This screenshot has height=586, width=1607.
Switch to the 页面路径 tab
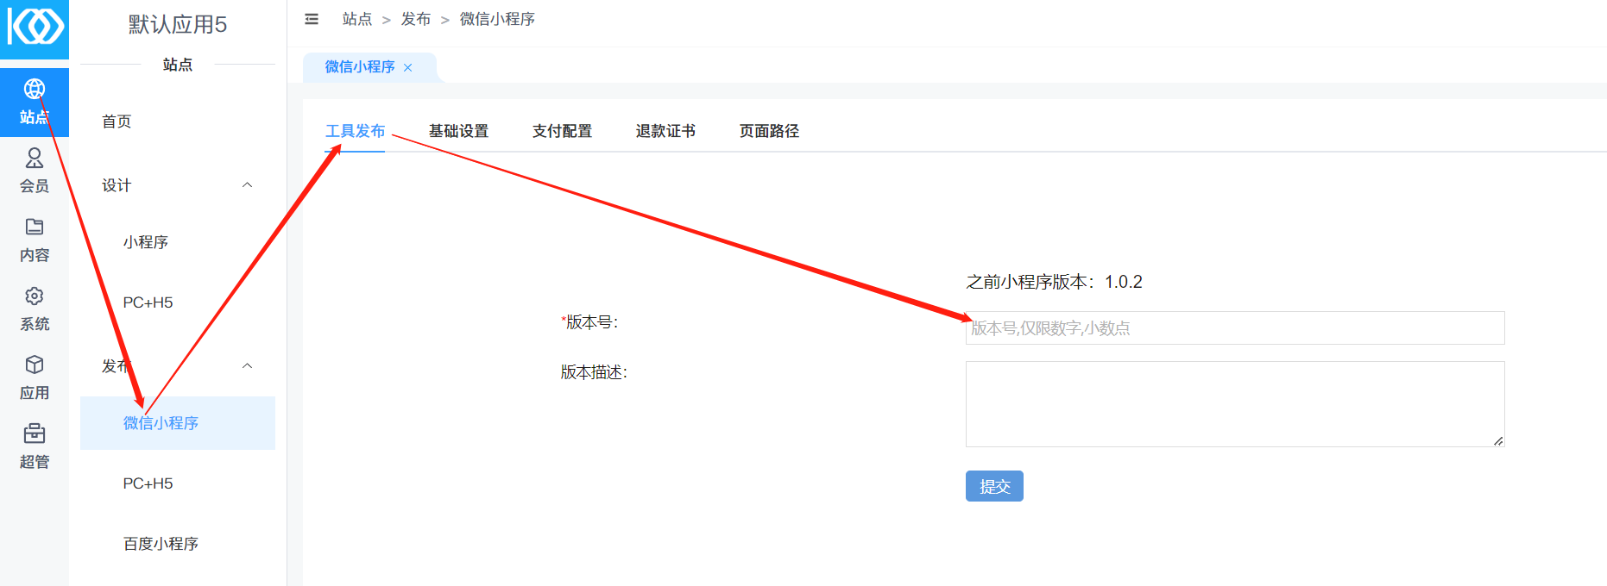pos(769,131)
